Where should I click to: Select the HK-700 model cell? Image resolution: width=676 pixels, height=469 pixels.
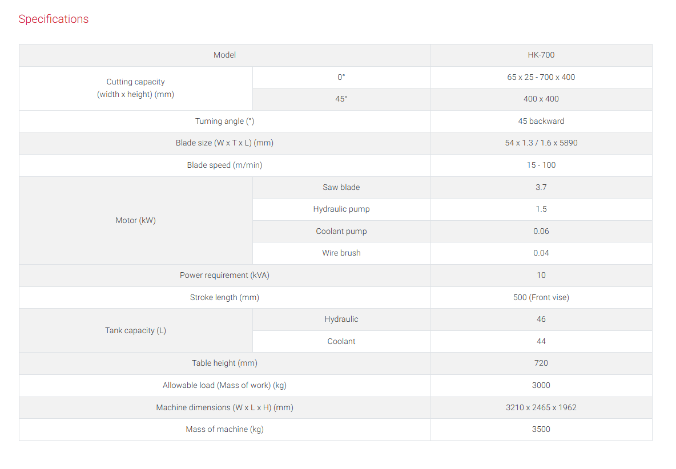pos(541,55)
